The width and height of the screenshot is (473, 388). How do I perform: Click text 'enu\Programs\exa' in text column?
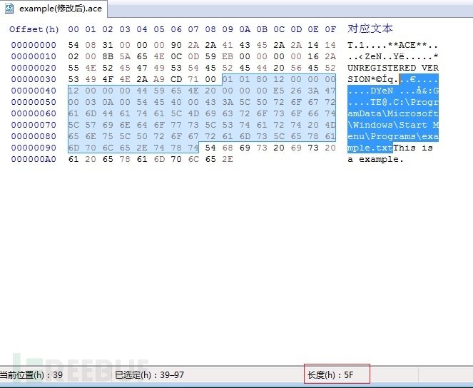pos(393,136)
